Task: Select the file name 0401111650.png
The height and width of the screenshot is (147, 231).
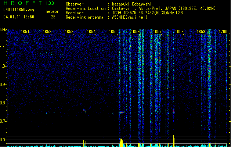Action: [19, 10]
